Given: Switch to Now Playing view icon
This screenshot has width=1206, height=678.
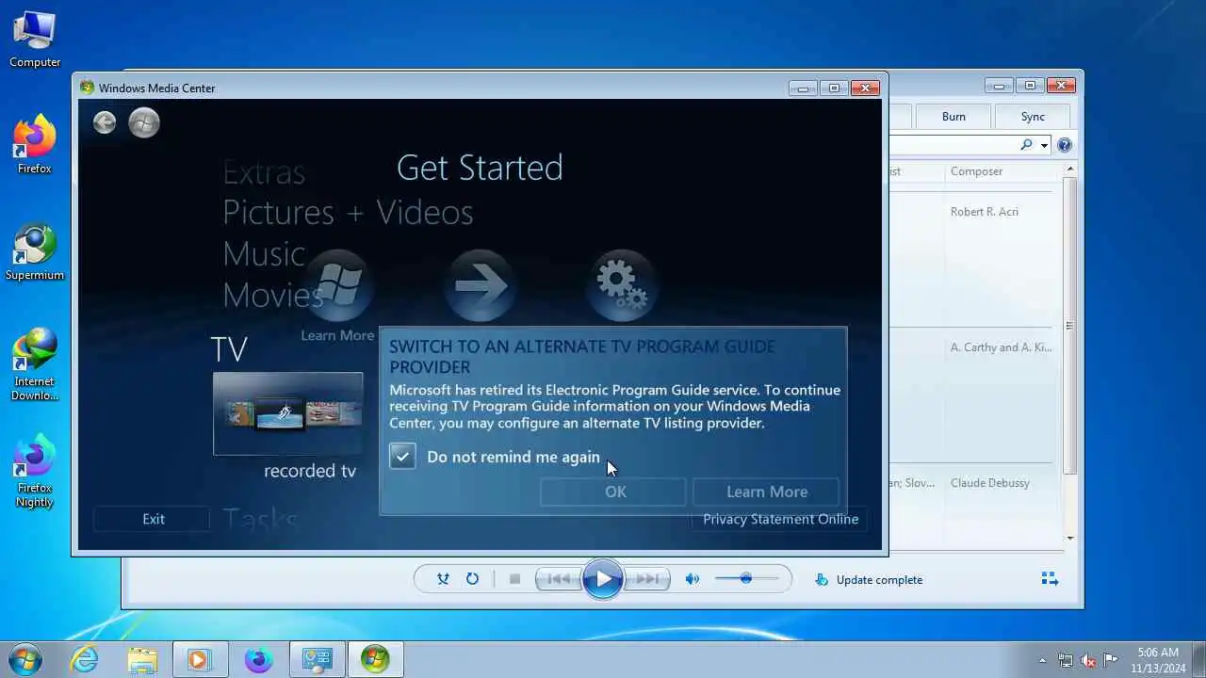Looking at the screenshot, I should click(x=1050, y=579).
